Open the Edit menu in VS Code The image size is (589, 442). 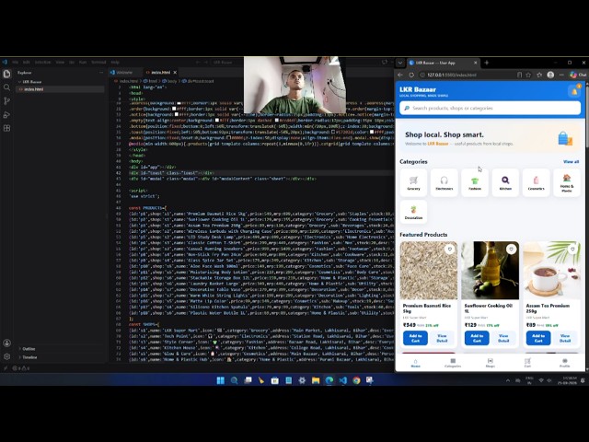point(27,63)
